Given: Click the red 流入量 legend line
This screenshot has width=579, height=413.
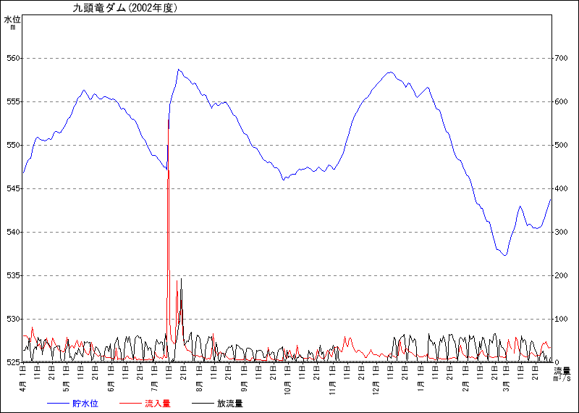Looking at the screenshot, I should [130, 404].
